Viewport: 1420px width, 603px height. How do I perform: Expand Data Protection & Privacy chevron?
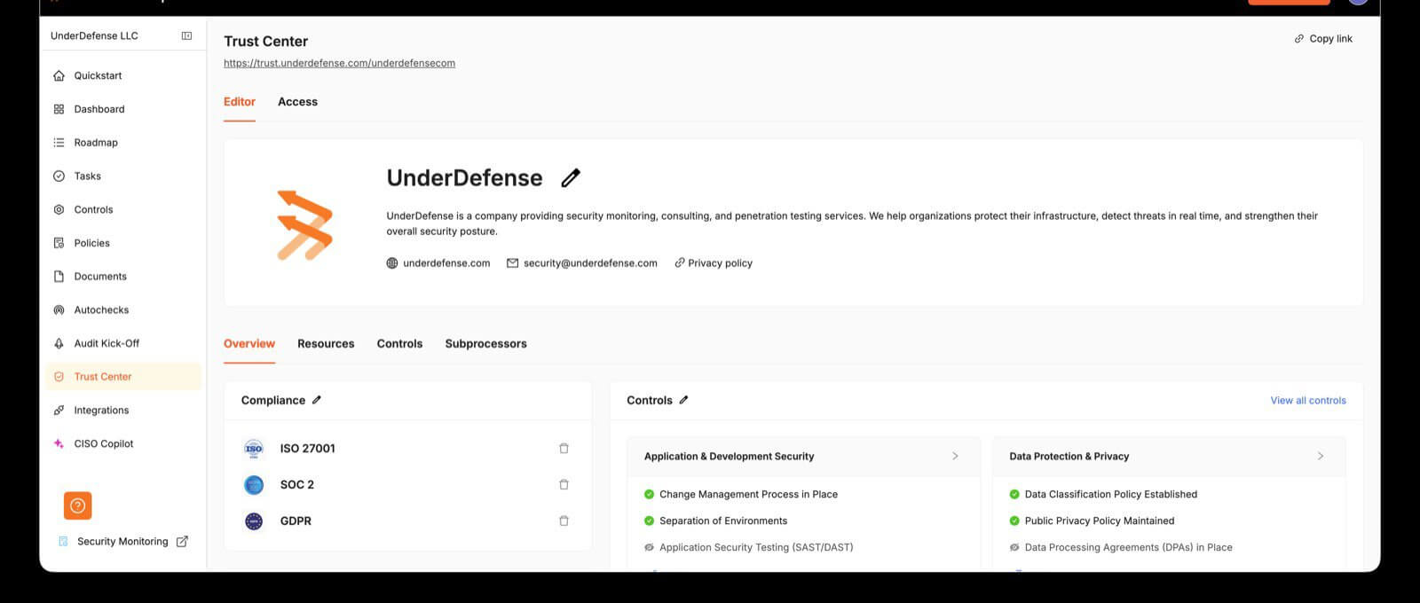point(1321,456)
